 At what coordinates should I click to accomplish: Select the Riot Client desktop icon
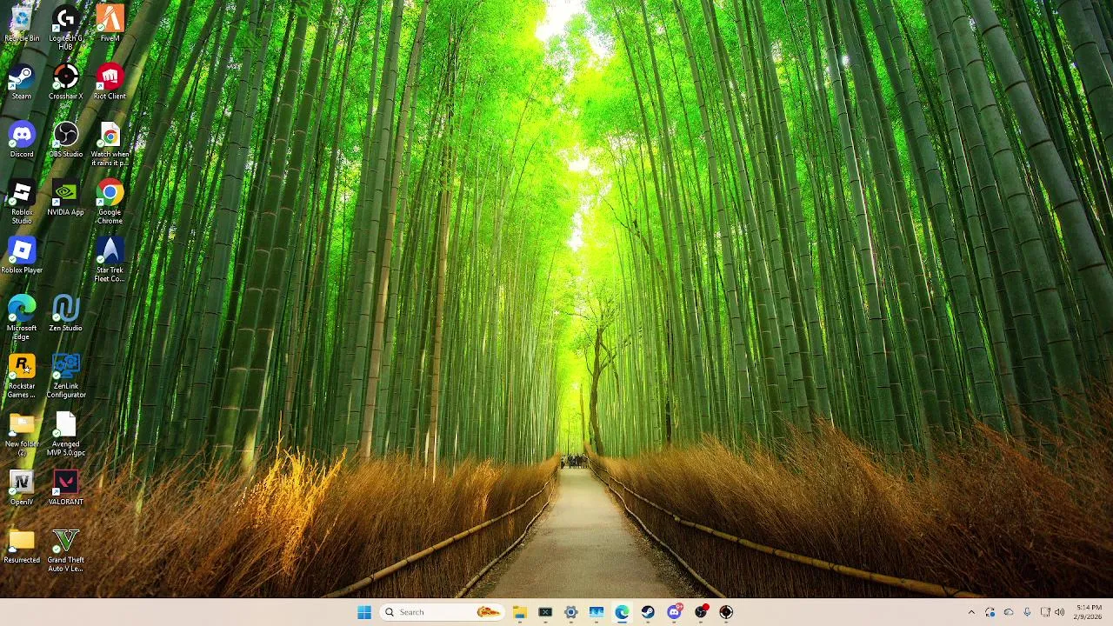point(110,83)
